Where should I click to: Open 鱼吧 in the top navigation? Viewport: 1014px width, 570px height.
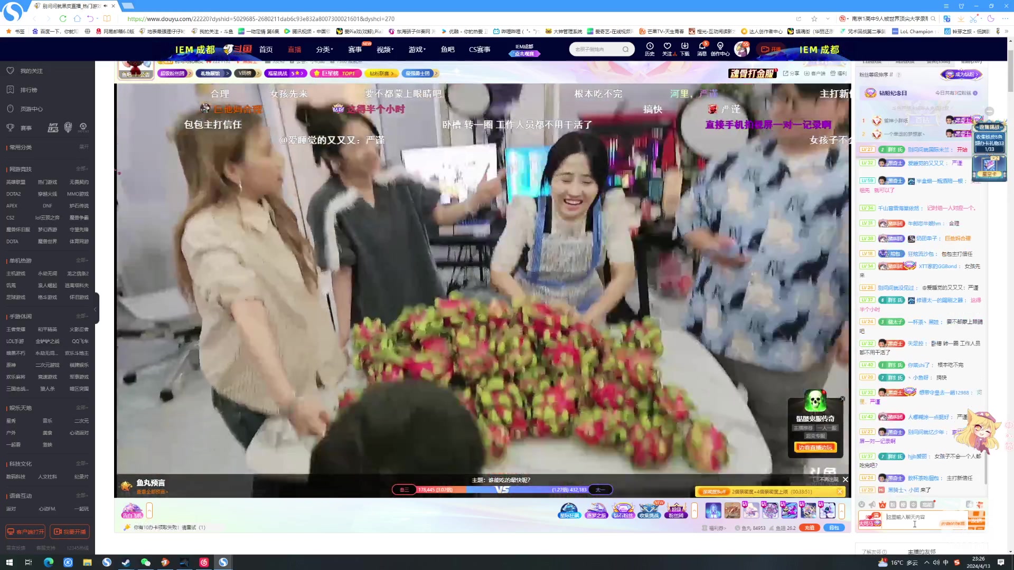pyautogui.click(x=448, y=50)
